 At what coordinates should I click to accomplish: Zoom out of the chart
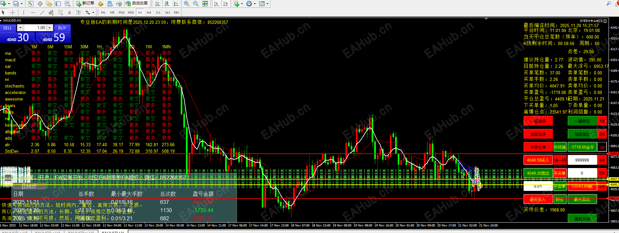pyautogui.click(x=195, y=4)
